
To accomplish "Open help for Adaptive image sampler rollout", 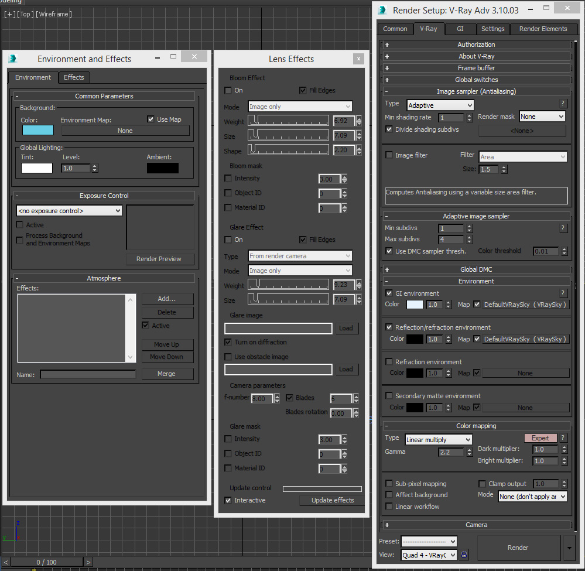I will pos(563,228).
